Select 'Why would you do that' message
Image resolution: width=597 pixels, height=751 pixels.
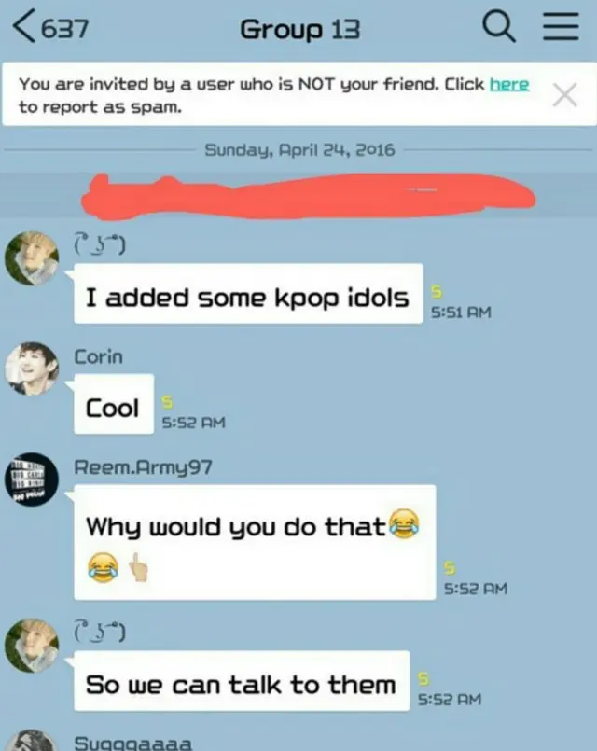(x=255, y=542)
